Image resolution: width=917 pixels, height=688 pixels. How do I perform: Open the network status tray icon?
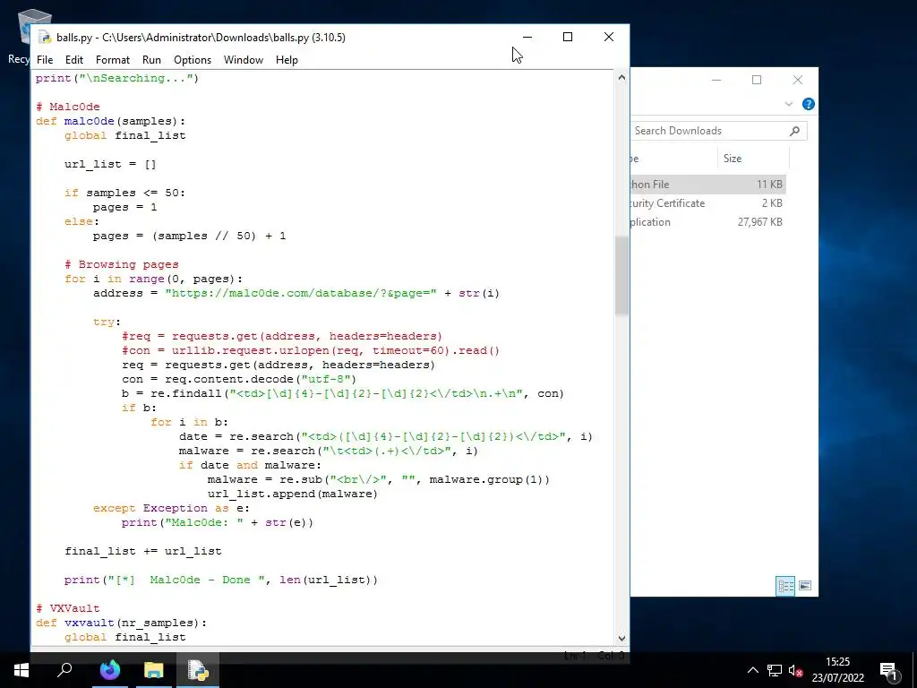tap(775, 670)
